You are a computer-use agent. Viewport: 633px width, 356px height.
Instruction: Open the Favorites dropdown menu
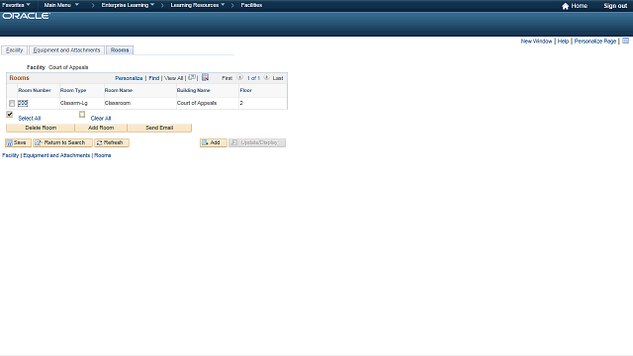16,5
